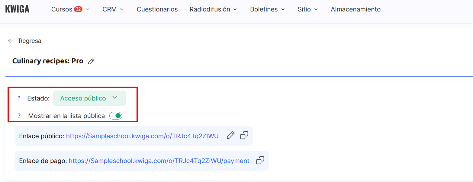Copy the Enlace de pago URL
Image resolution: width=473 pixels, height=182 pixels.
coord(260,161)
